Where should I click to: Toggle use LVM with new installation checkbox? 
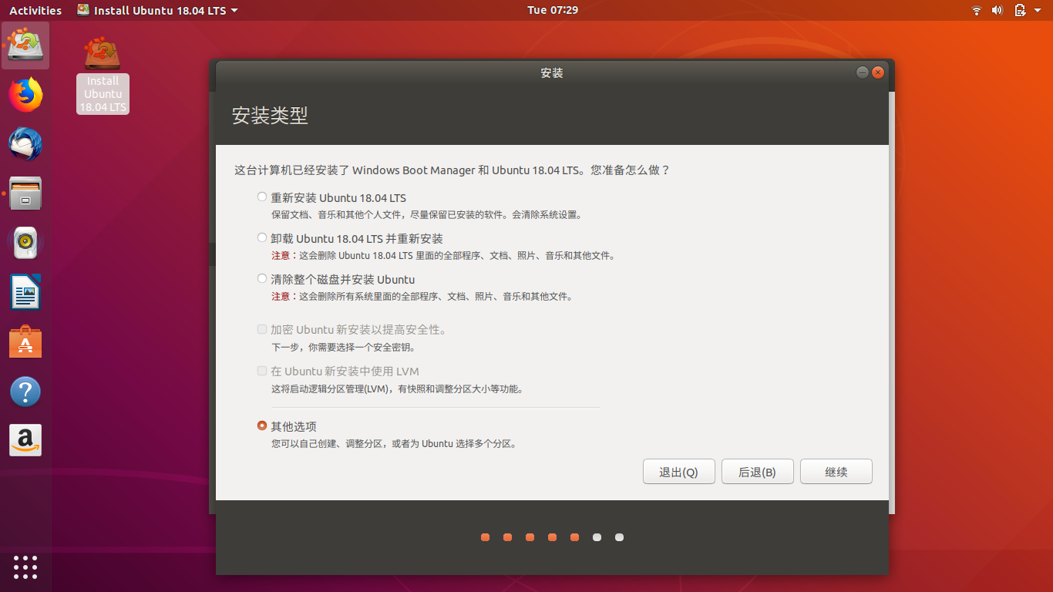pos(262,371)
